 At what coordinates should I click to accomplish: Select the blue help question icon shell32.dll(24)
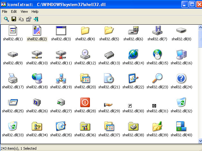[181, 78]
